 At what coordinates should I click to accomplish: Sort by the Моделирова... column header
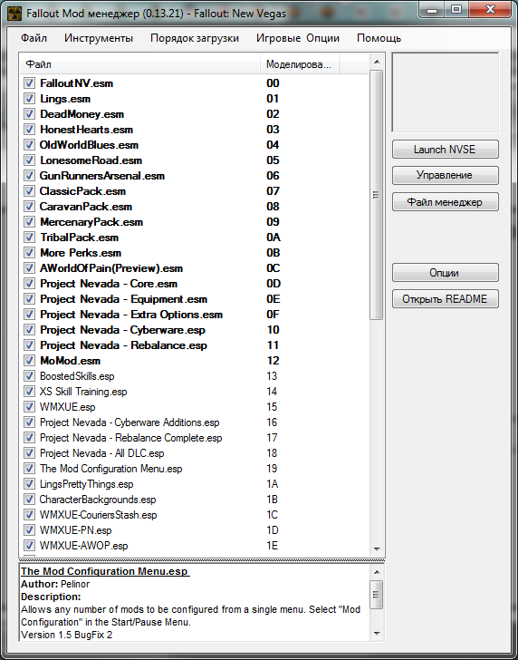(300, 64)
